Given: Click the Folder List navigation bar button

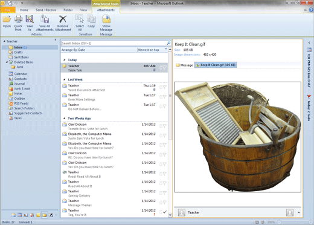Looking at the screenshot, I should [x=45, y=215].
